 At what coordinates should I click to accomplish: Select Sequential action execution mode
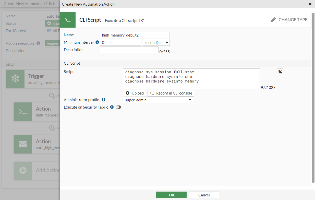click(x=52, y=43)
